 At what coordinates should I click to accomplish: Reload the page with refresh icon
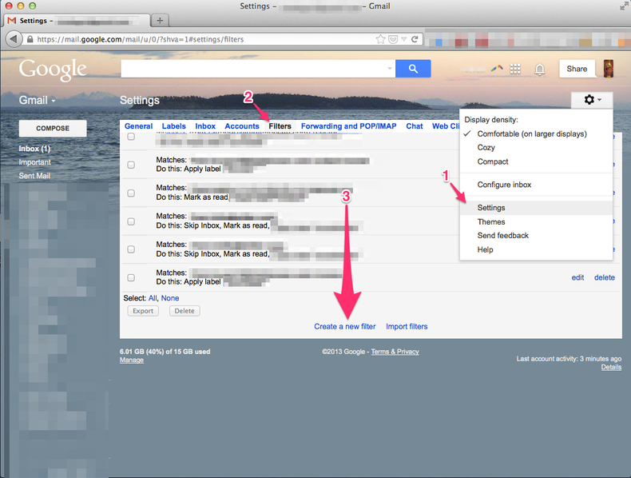pyautogui.click(x=415, y=39)
